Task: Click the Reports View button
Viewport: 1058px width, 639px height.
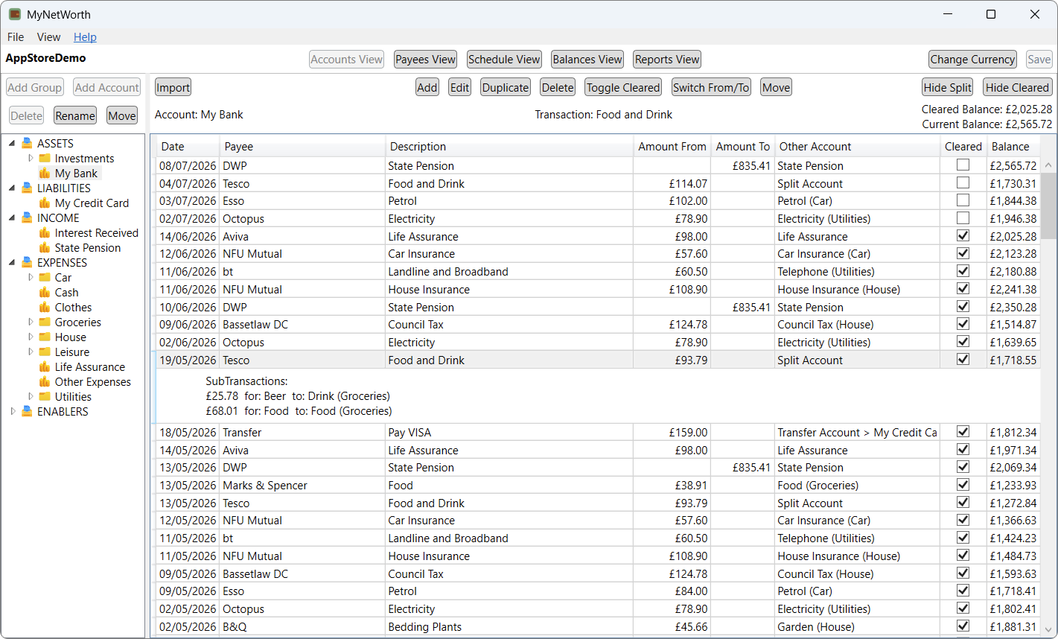Action: [667, 60]
